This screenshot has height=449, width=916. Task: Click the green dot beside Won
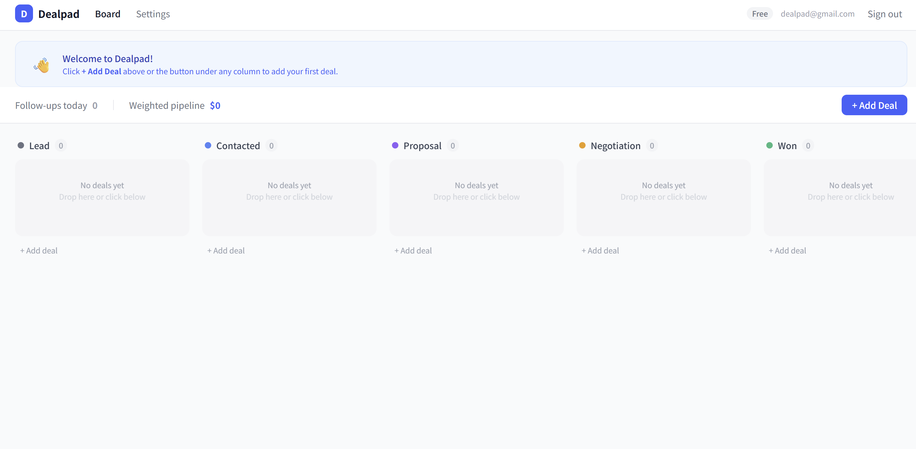coord(770,146)
